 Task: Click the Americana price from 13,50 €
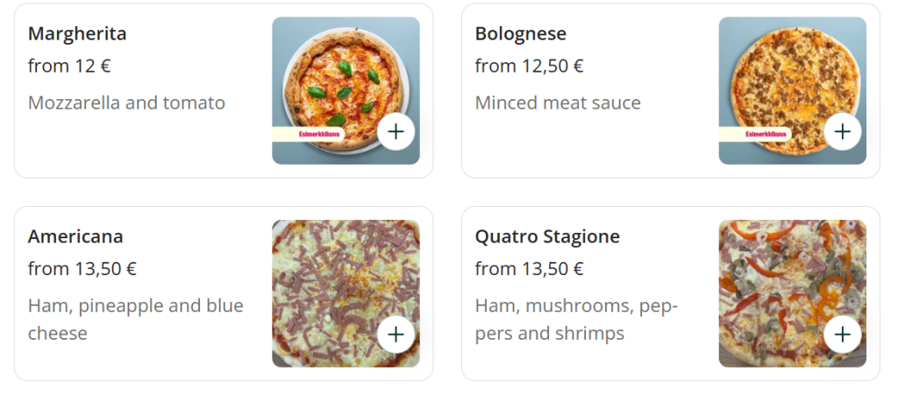(82, 269)
